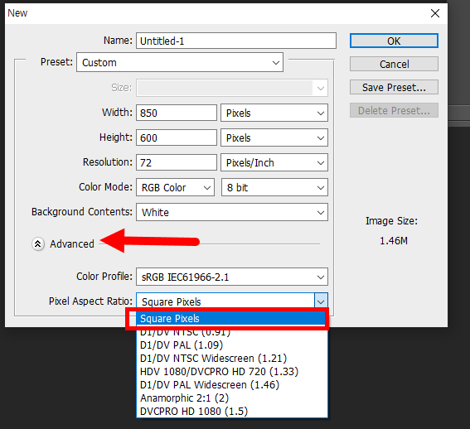Click the Resolution value field
This screenshot has height=429, width=470.
(177, 162)
